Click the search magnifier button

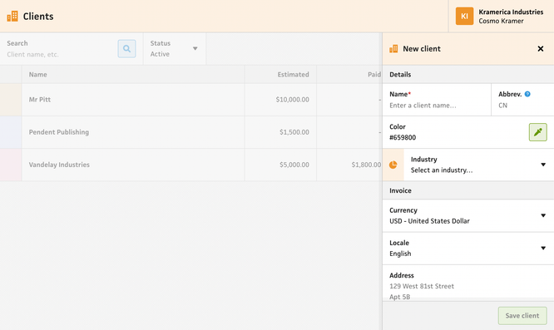126,49
